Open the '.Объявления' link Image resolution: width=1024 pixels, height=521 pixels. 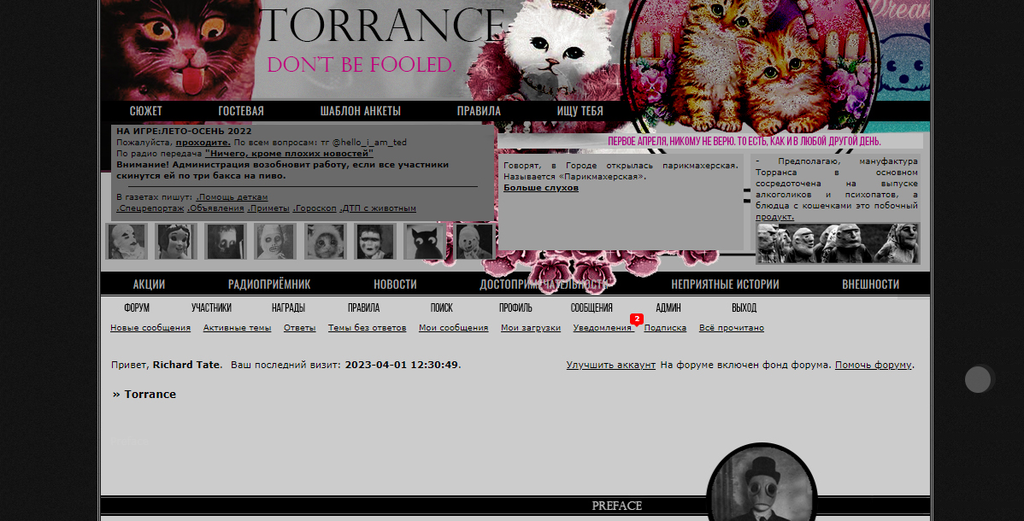[x=215, y=208]
